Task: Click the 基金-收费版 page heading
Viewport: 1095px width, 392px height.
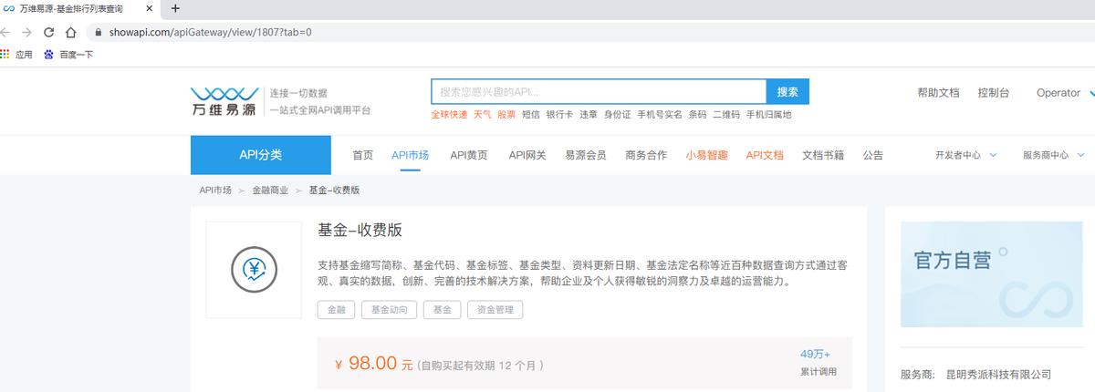Action: (360, 230)
